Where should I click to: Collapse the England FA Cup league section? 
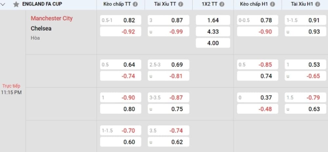3,4
